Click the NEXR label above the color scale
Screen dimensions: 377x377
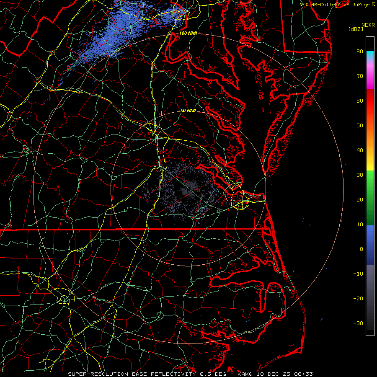368,25
